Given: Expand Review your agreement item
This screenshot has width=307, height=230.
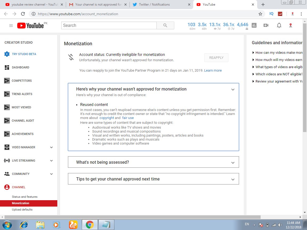Looking at the screenshot, I should click(x=277, y=81).
